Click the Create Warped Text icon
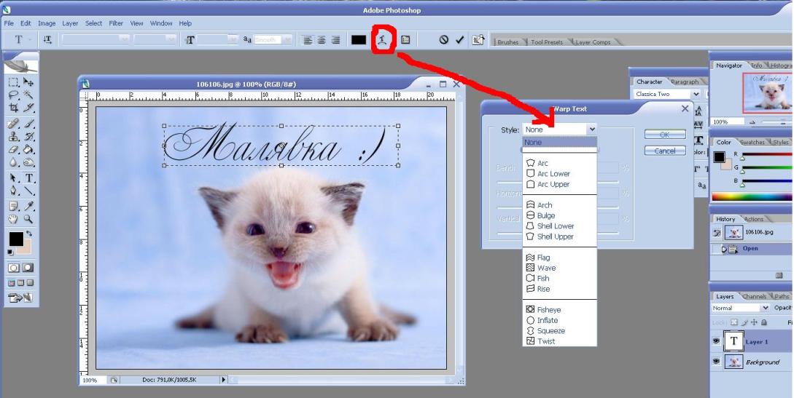This screenshot has height=398, width=794. [x=382, y=40]
